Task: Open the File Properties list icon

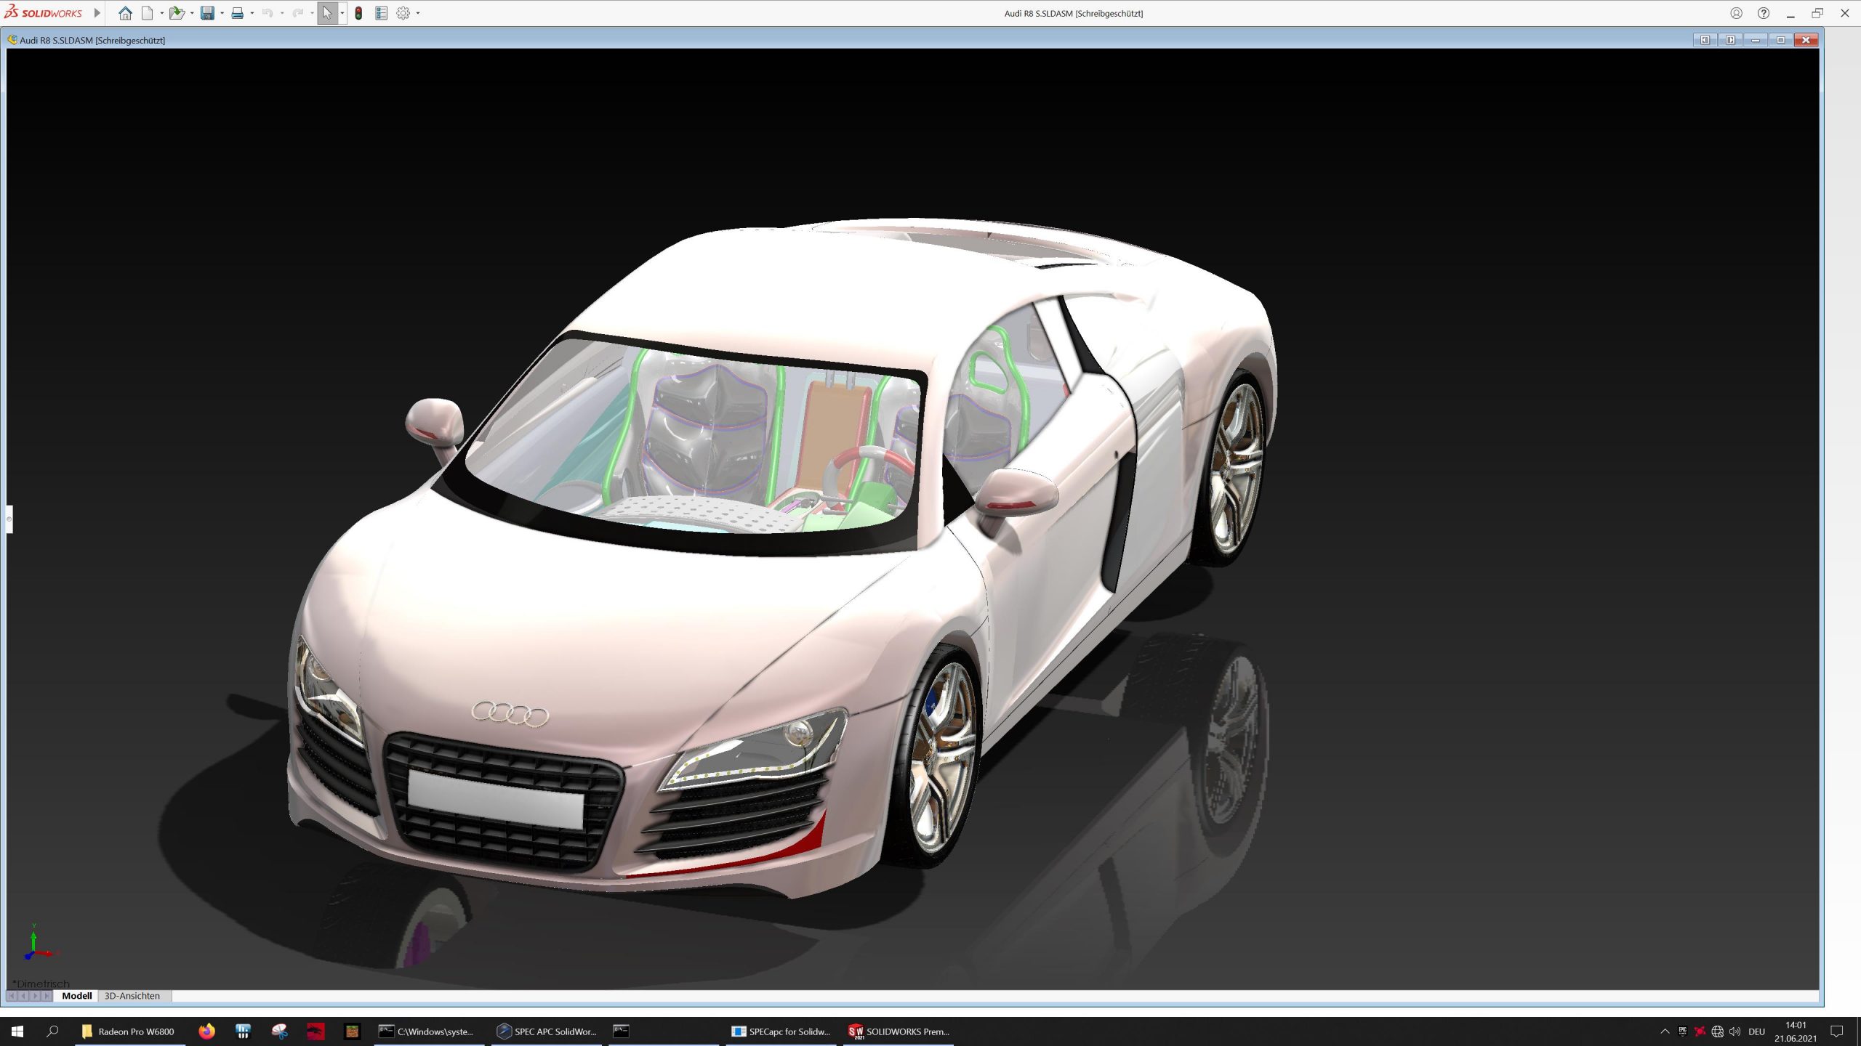Action: pos(381,13)
